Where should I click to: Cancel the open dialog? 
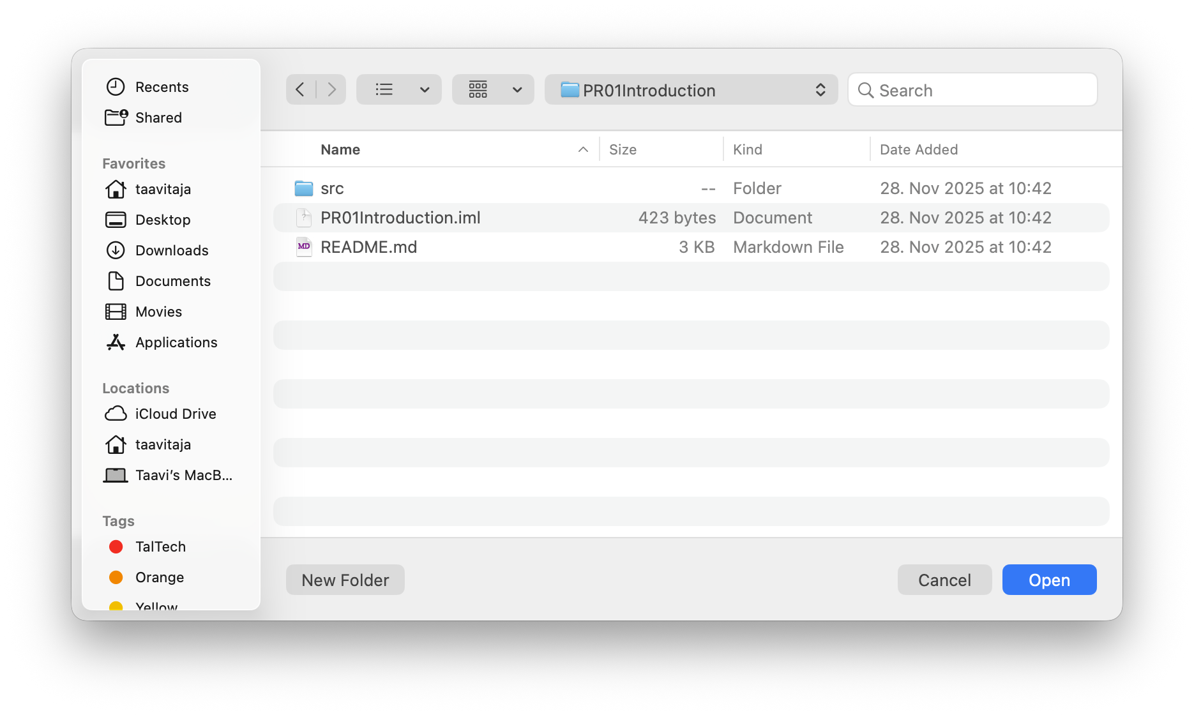[944, 580]
